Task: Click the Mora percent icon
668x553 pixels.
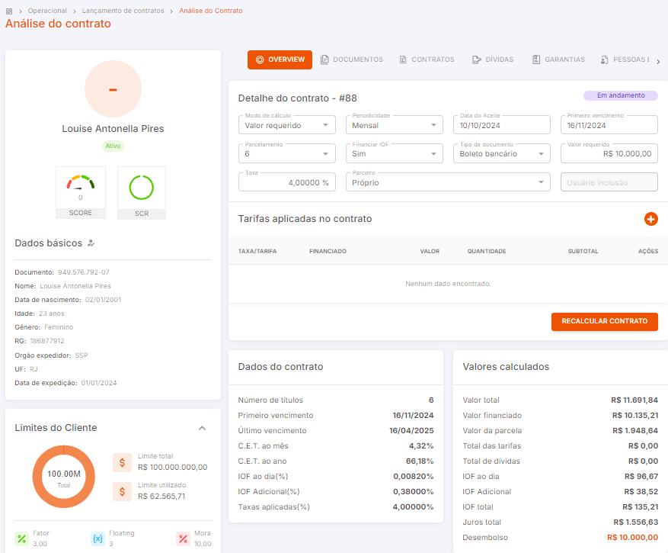Action: coord(184,539)
